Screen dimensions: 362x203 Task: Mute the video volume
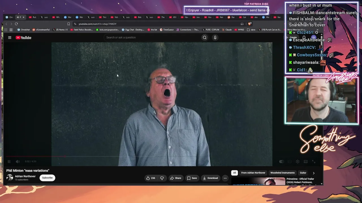pos(18,162)
